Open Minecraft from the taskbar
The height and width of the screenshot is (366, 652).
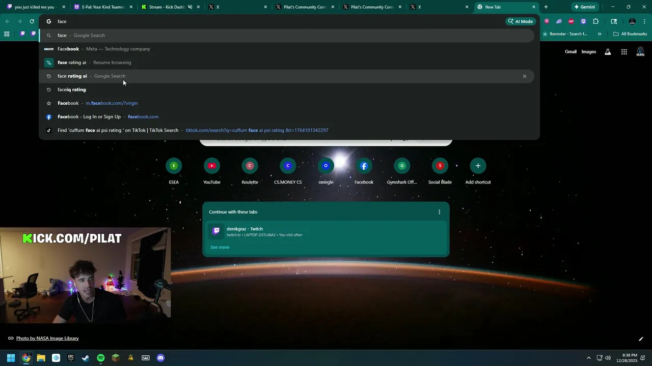tap(116, 358)
